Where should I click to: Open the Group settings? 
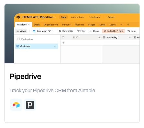(x=94, y=31)
